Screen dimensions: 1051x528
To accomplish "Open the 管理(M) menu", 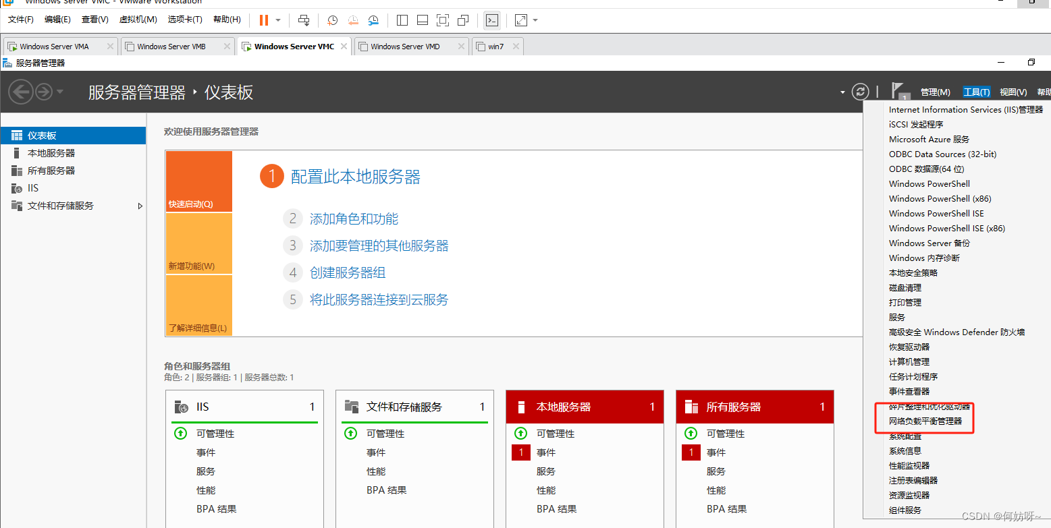I will coord(935,92).
